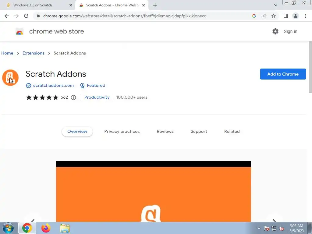
Task: Click the 100,000+ users text
Action: 132,97
